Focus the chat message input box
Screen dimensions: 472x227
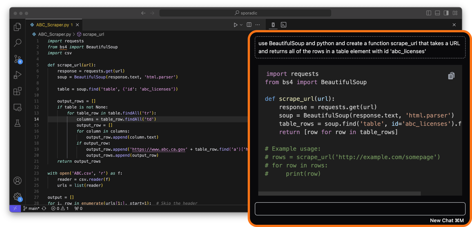point(360,209)
